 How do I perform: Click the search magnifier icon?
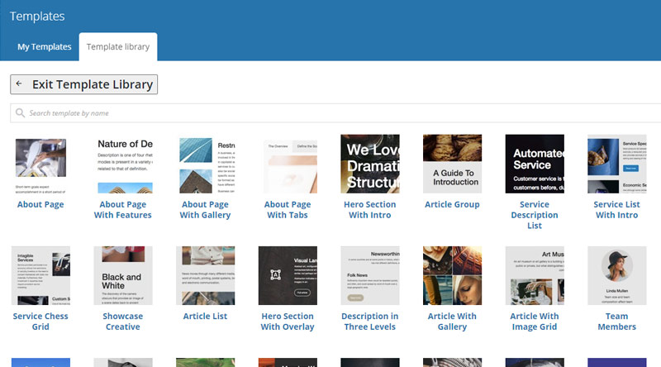click(x=20, y=113)
